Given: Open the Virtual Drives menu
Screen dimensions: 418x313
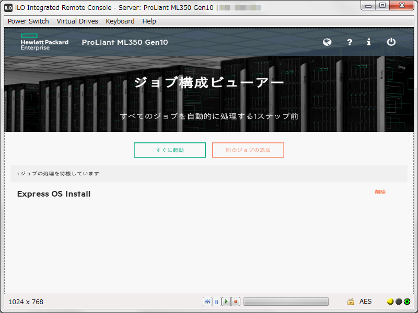Looking at the screenshot, I should (77, 21).
